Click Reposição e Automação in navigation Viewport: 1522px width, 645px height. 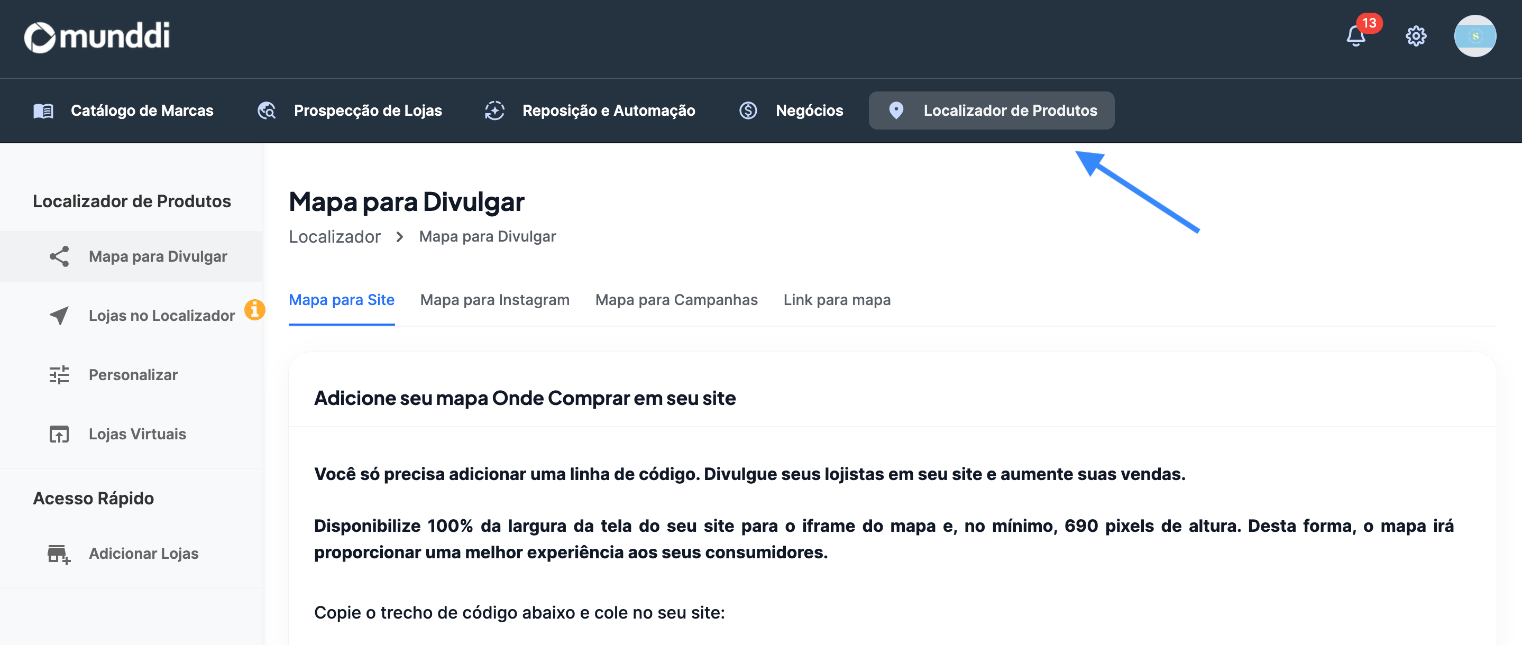coord(609,110)
